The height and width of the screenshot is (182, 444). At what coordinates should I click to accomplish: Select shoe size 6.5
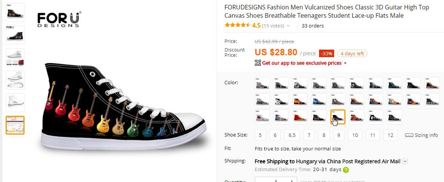[292, 135]
